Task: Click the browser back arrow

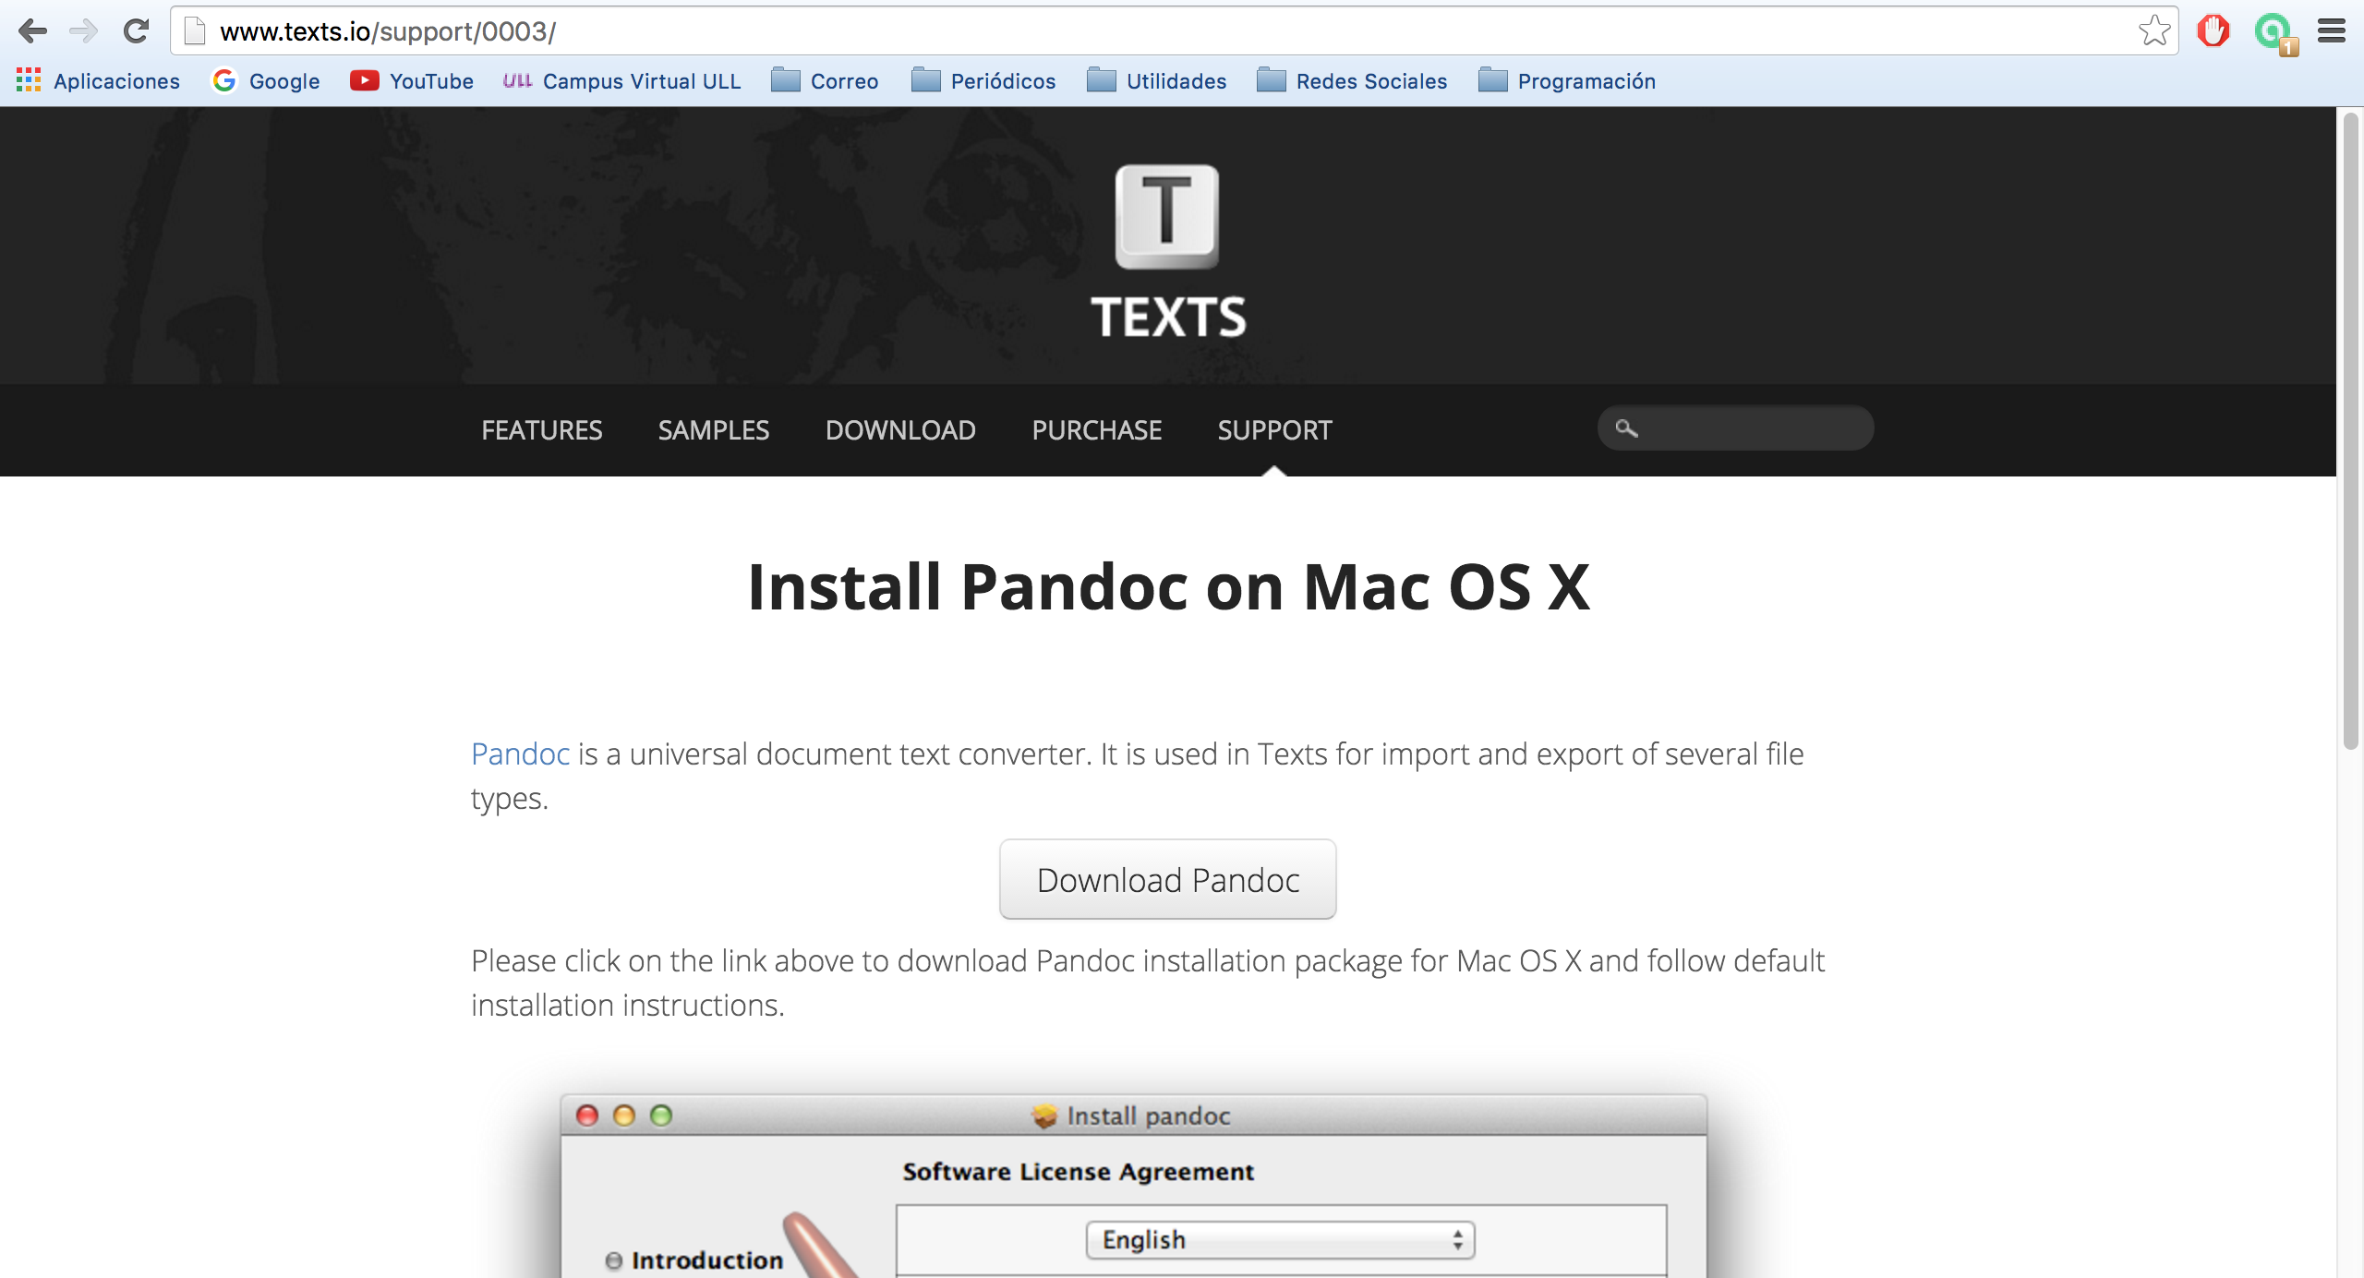Action: click(33, 31)
